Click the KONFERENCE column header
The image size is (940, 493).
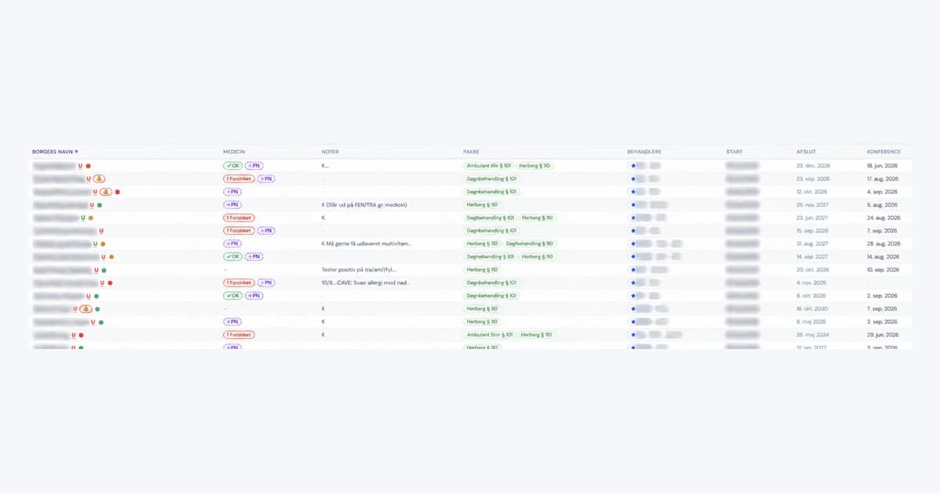tap(884, 151)
